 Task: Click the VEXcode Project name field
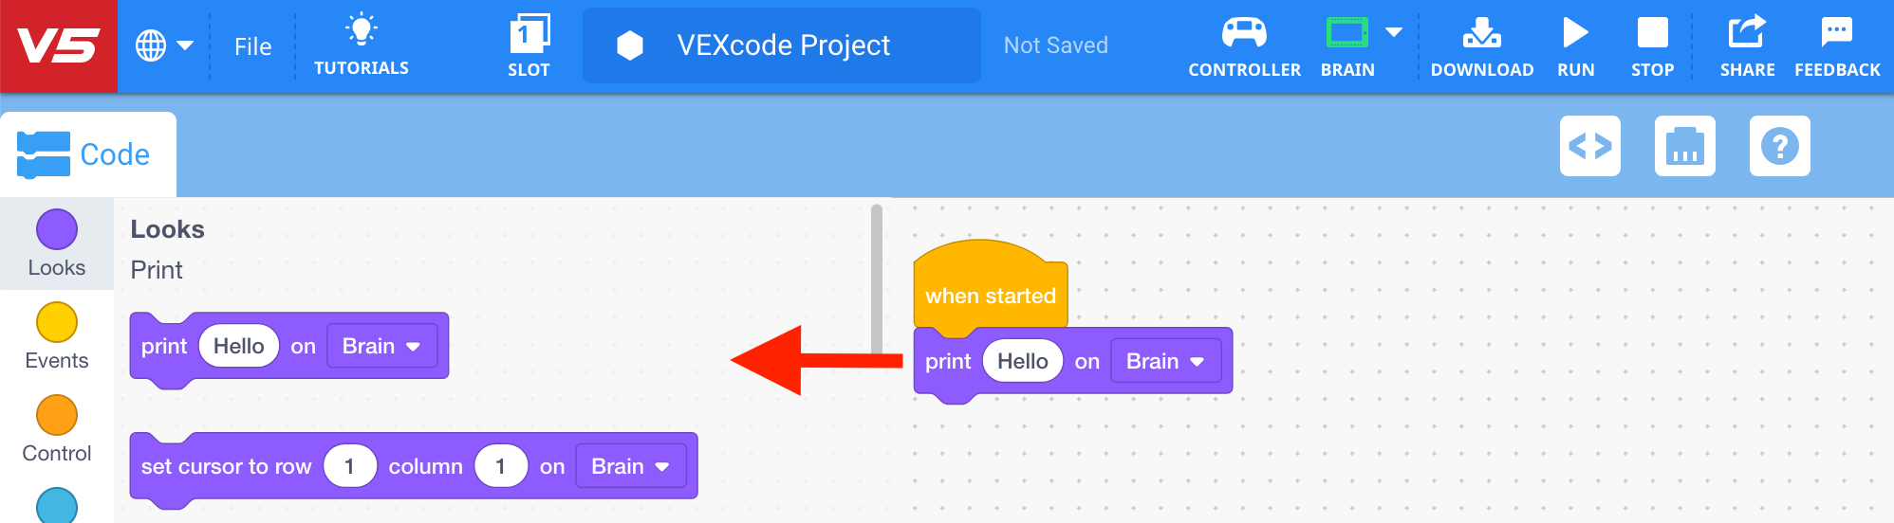click(782, 45)
